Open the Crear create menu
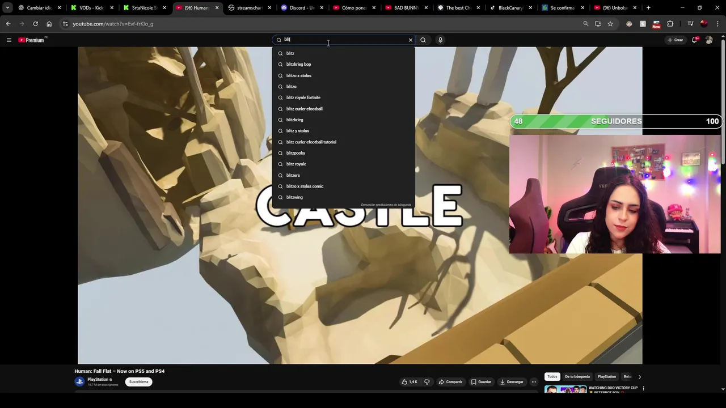This screenshot has height=408, width=726. point(675,40)
